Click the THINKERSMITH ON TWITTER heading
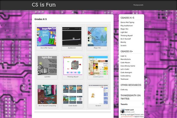The height and width of the screenshot is (118, 177). (130, 97)
